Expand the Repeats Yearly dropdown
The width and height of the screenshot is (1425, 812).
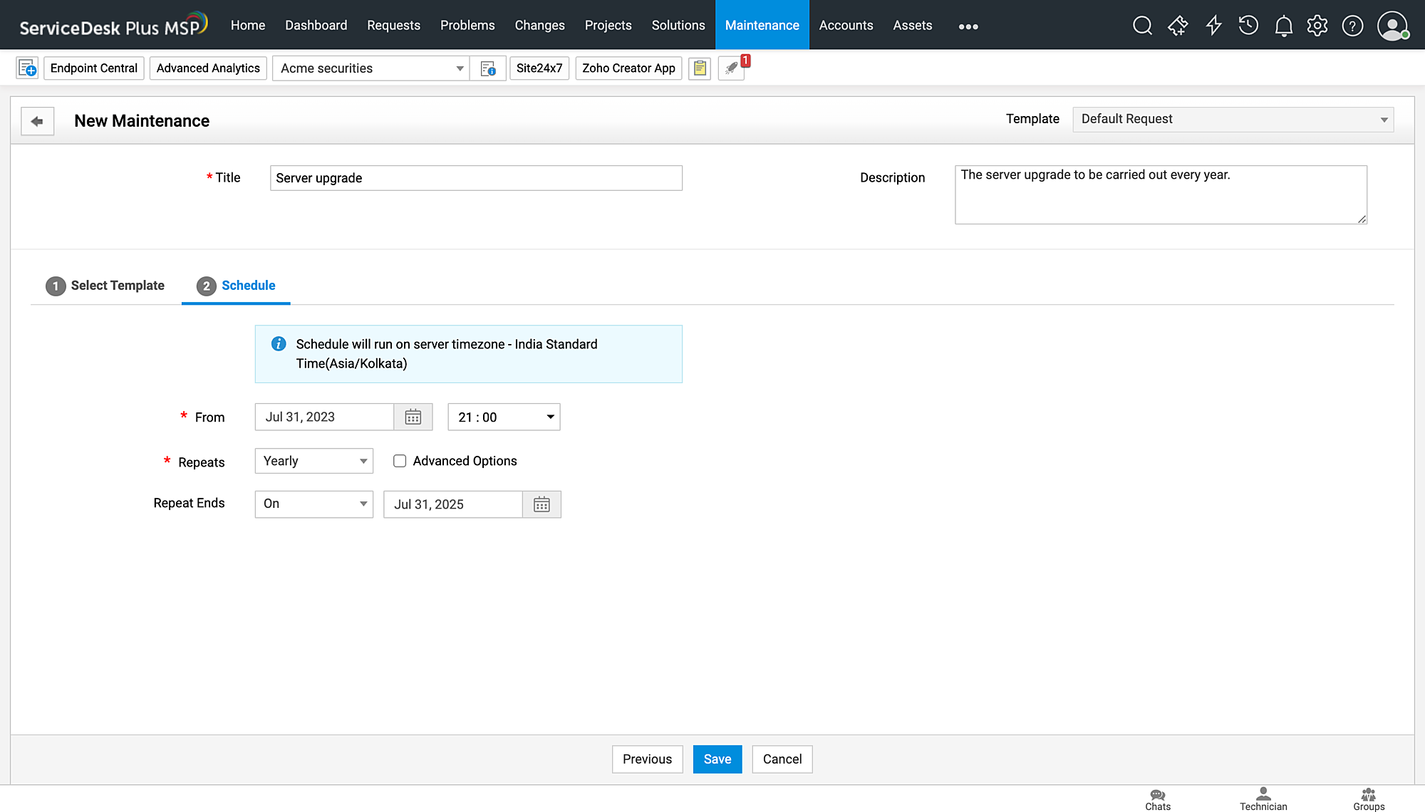[314, 461]
